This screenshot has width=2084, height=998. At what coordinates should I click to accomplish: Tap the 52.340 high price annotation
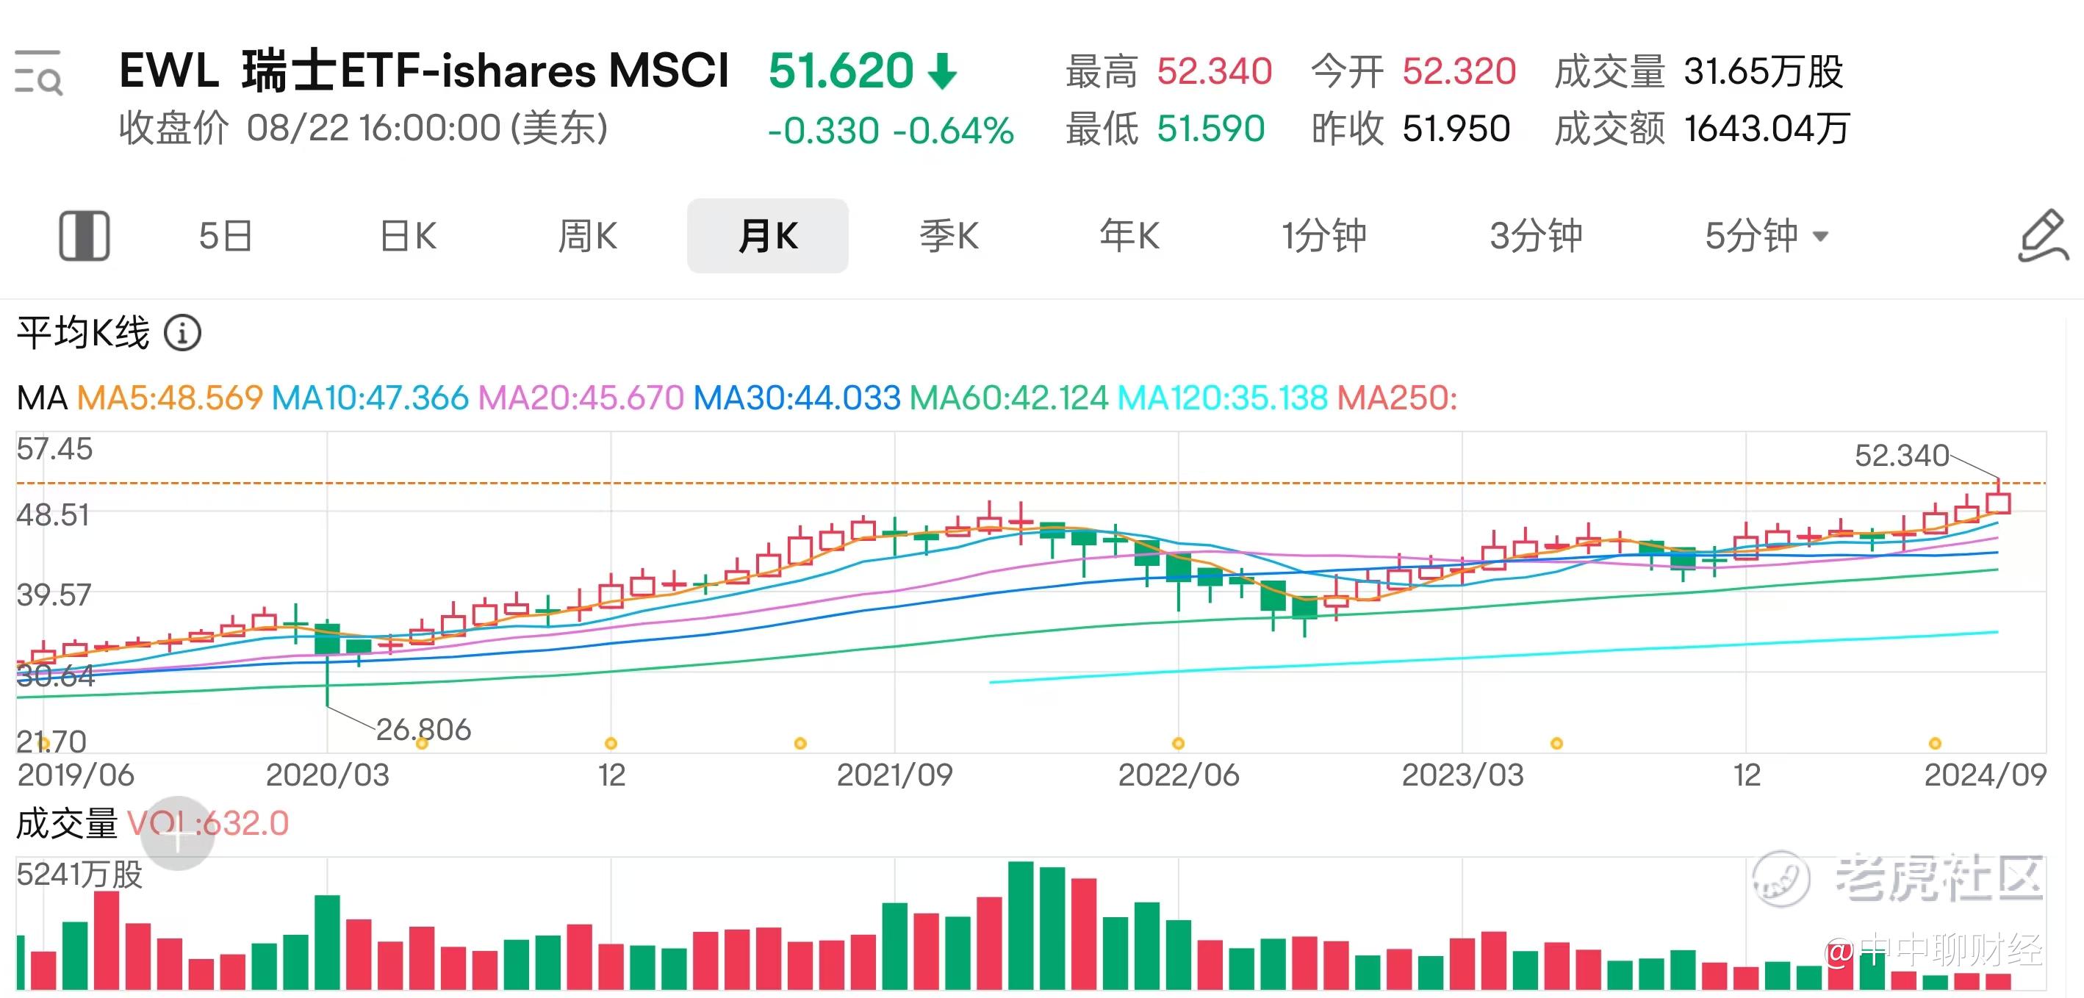click(x=1901, y=456)
